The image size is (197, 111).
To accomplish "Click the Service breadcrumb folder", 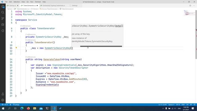I will tap(10, 9).
